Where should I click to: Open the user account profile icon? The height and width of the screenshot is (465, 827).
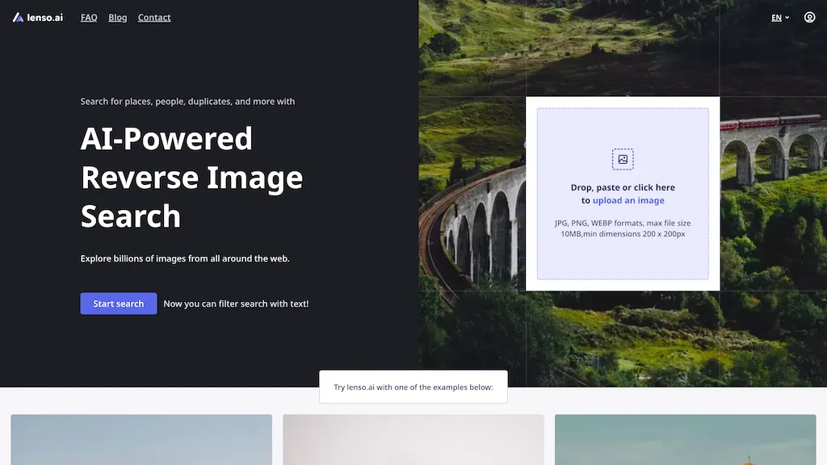[x=809, y=17]
